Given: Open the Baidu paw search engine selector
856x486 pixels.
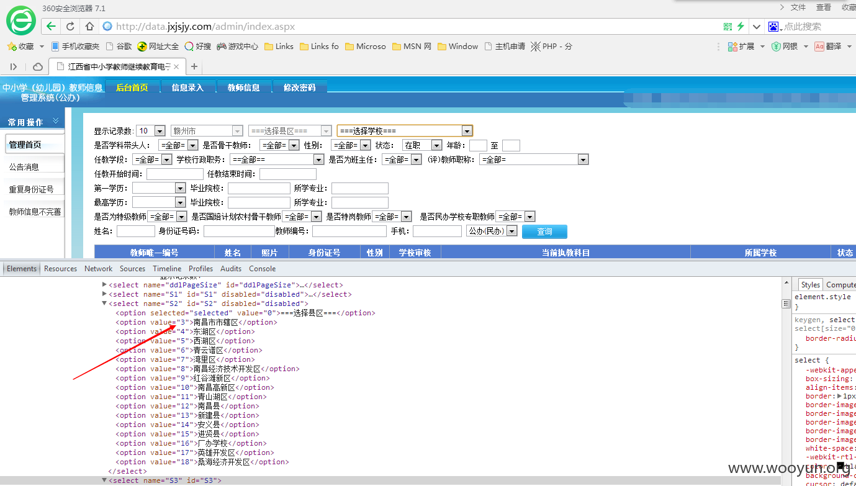Looking at the screenshot, I should click(x=773, y=27).
